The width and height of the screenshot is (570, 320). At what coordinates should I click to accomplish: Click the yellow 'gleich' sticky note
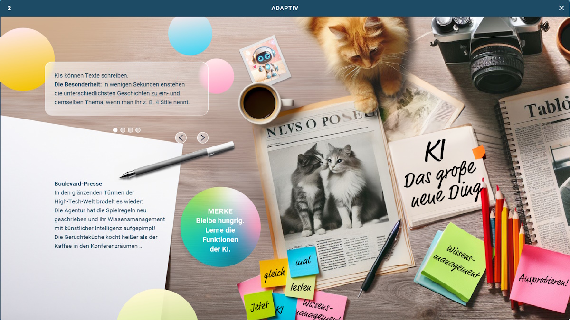click(x=274, y=273)
